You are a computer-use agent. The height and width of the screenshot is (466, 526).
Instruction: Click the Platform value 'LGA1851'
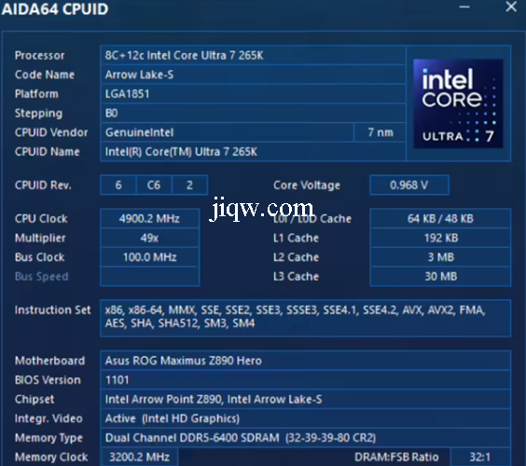point(253,94)
